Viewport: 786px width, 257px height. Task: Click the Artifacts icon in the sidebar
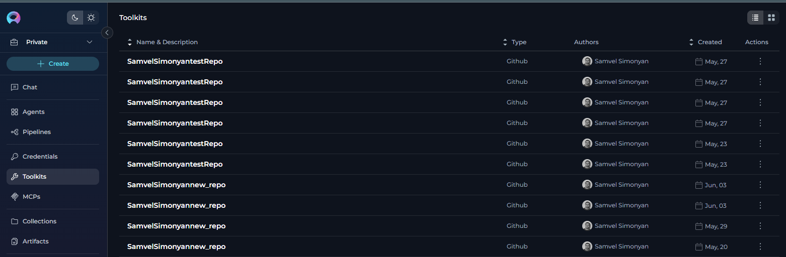15,241
